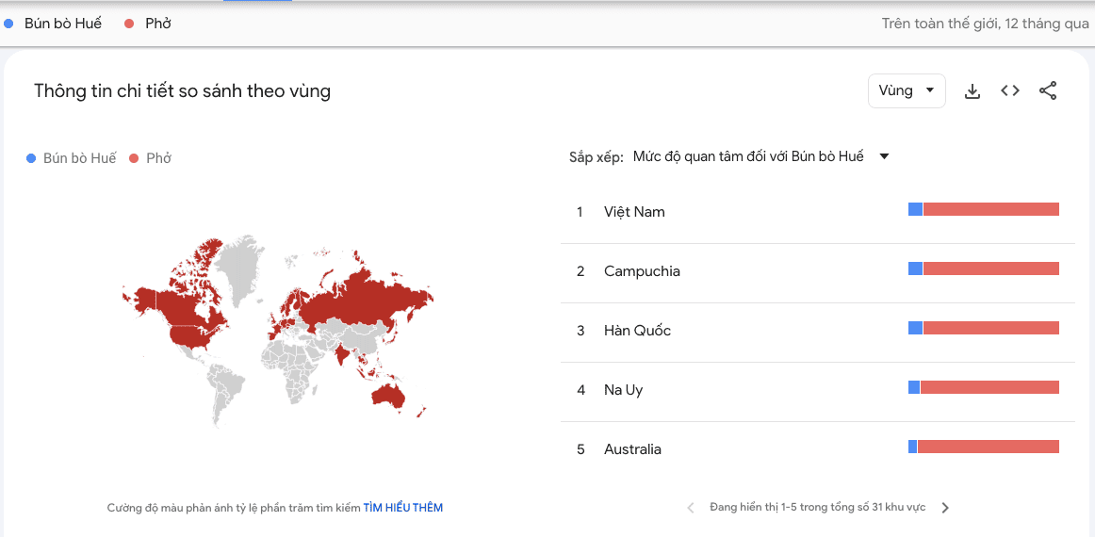Viewport: 1095px width, 537px height.
Task: Choose Na Uy from the ranking list
Action: coord(818,390)
